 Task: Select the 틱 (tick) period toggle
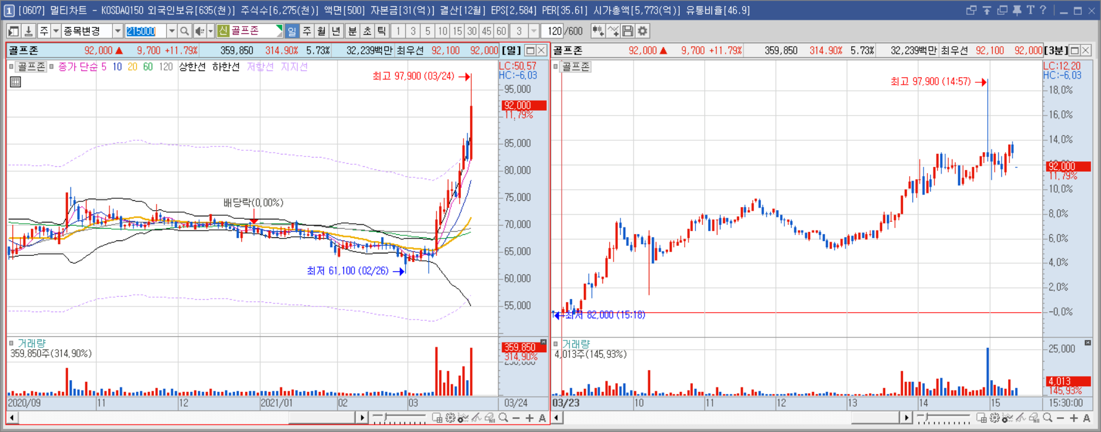coord(382,31)
